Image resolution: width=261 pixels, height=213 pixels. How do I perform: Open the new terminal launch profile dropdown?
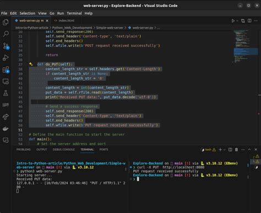click(224, 150)
